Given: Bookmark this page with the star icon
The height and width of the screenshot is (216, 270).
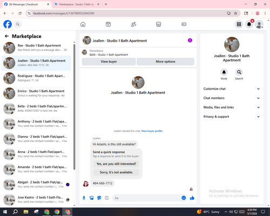Looking at the screenshot, I should [235, 13].
